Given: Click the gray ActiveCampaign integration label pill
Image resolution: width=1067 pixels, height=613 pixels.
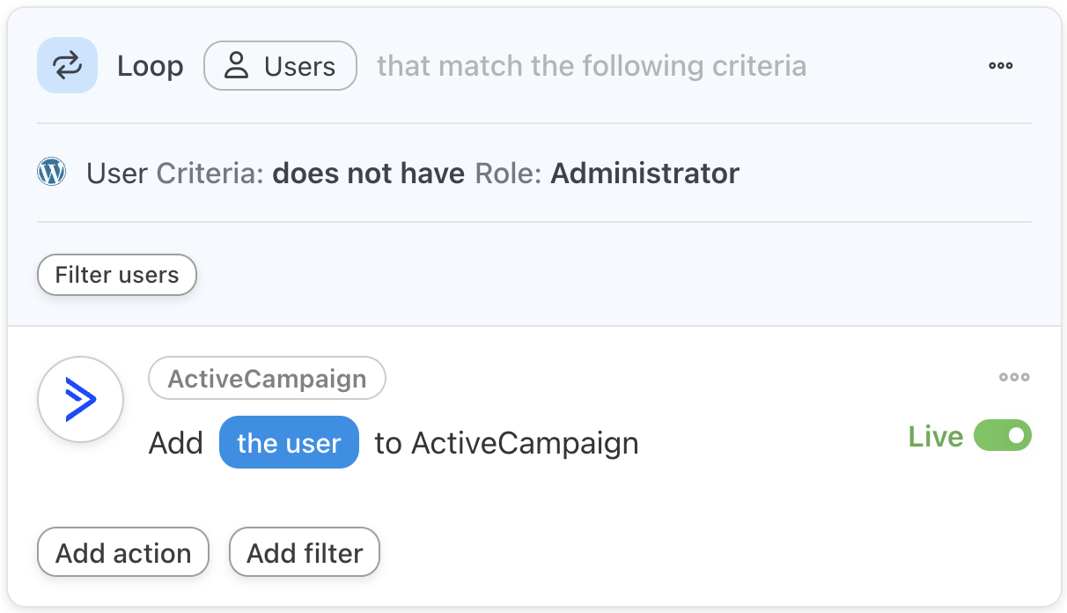Looking at the screenshot, I should [x=267, y=379].
